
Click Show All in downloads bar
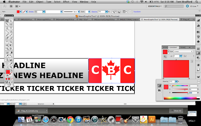(177, 111)
